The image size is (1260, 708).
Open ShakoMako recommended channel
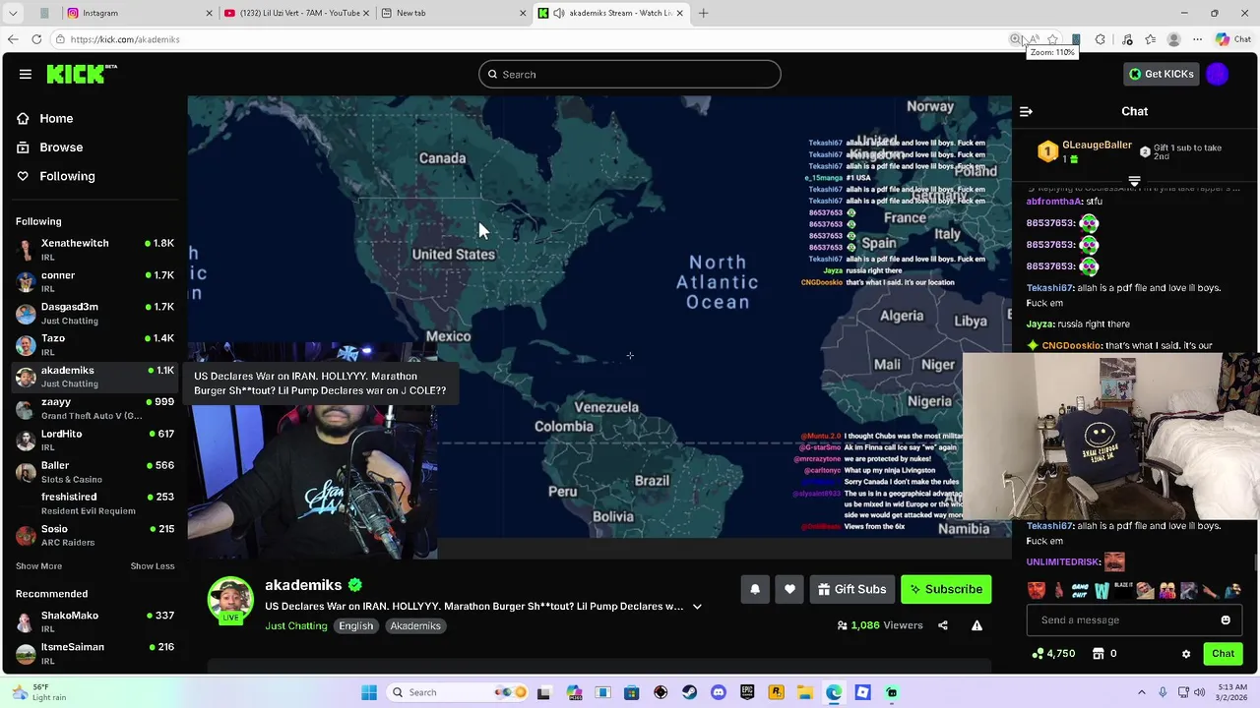[x=94, y=622]
